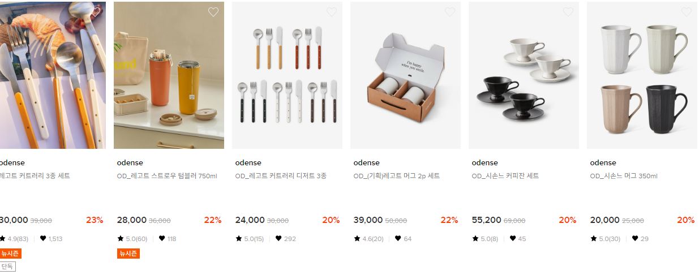Open OD_레고트 스트로우 텀블러 750ml product title
Screen dimensions: 699x279
tap(167, 176)
